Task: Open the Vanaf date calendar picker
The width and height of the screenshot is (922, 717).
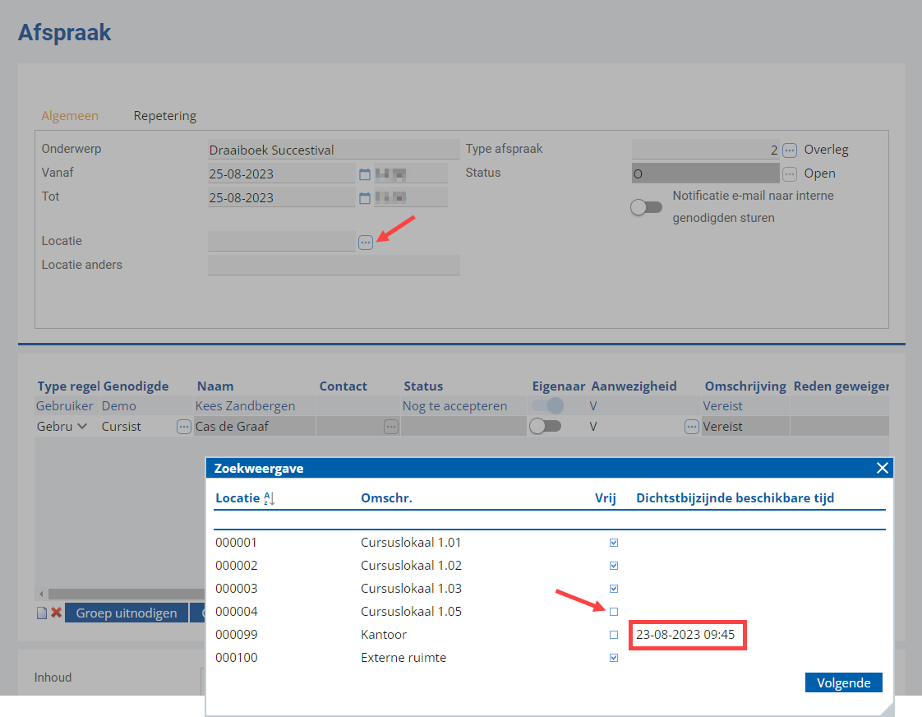Action: click(x=365, y=174)
